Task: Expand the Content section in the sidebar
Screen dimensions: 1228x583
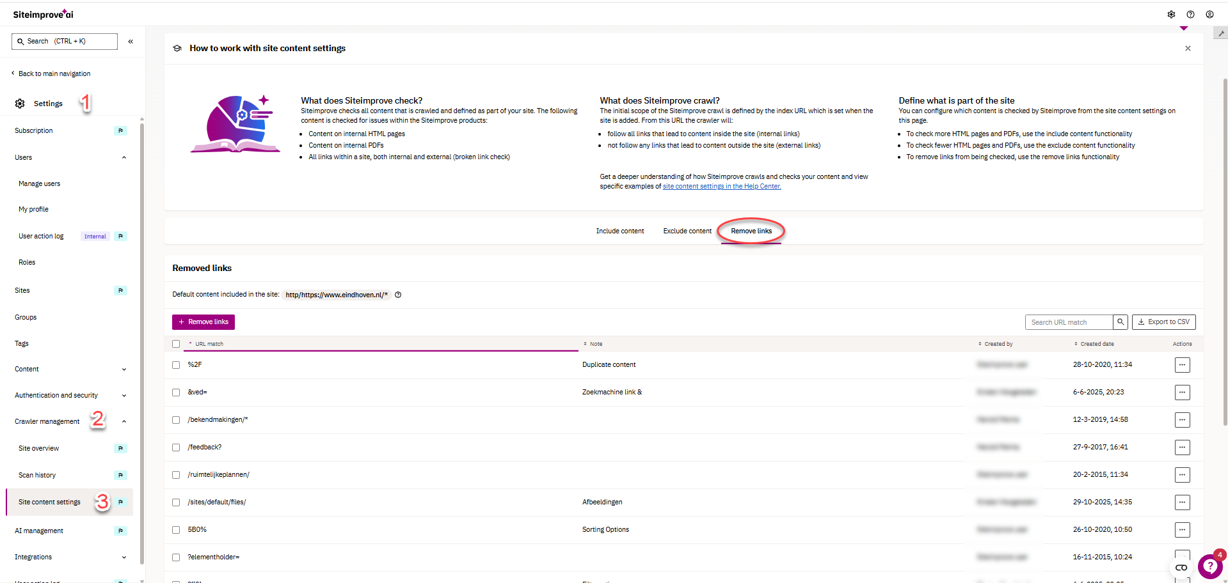Action: point(124,369)
